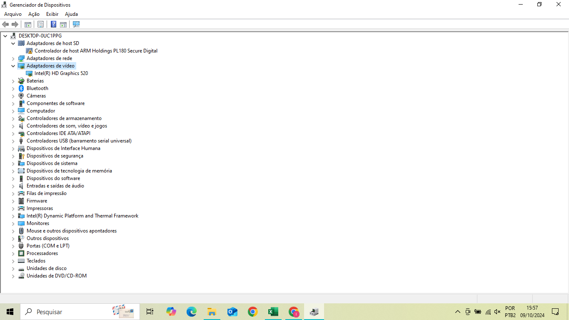Screen dimensions: 569x320
Task: Select Dispositivos do software
Action: click(53, 178)
